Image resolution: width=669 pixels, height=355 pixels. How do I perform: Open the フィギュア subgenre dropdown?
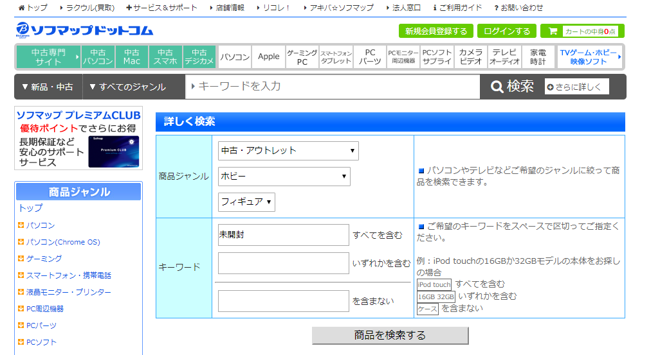tap(246, 202)
